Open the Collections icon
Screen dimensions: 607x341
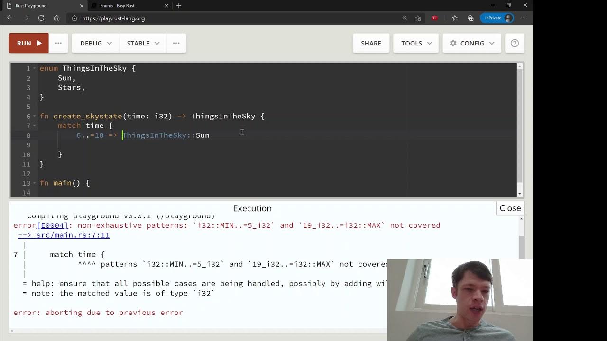(x=470, y=18)
